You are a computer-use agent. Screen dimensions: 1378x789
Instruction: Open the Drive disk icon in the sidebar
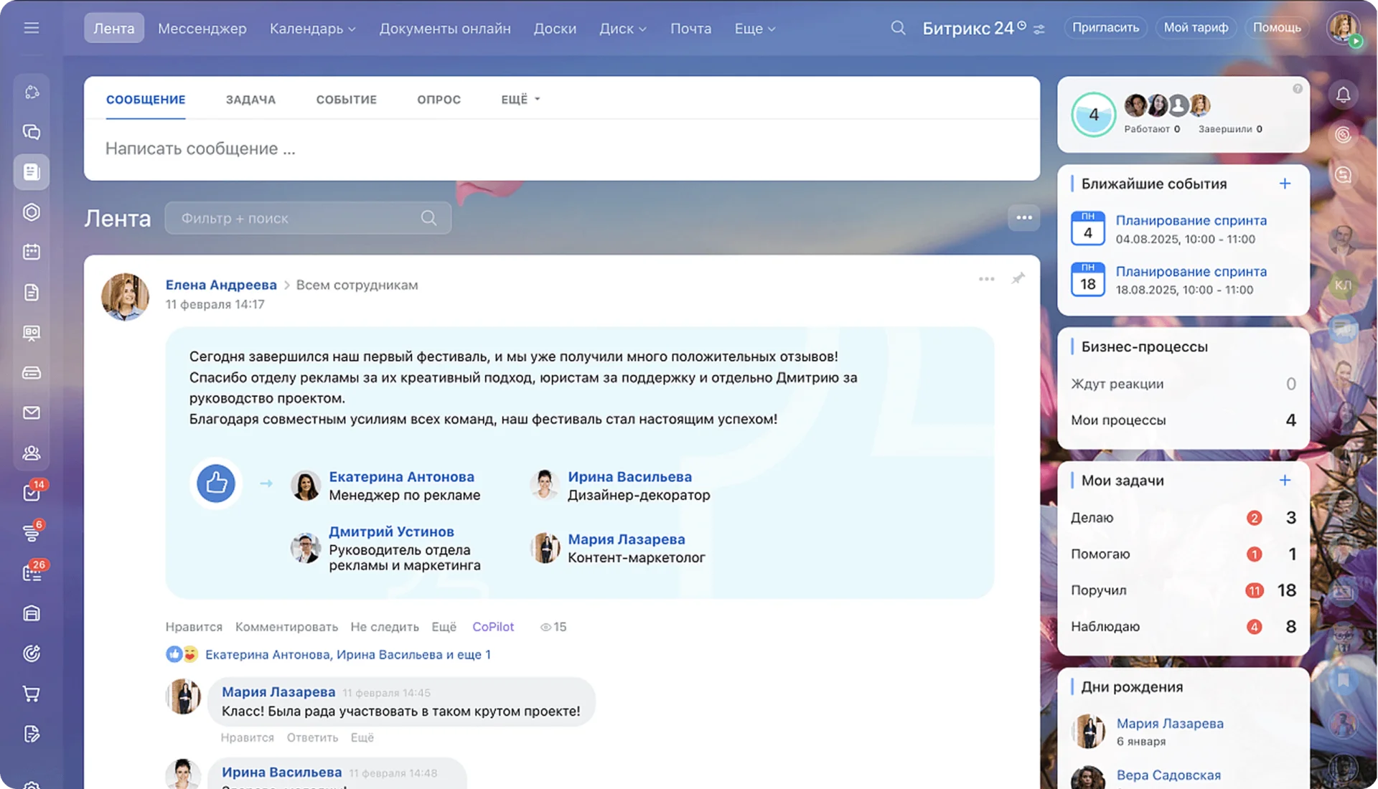coord(32,372)
